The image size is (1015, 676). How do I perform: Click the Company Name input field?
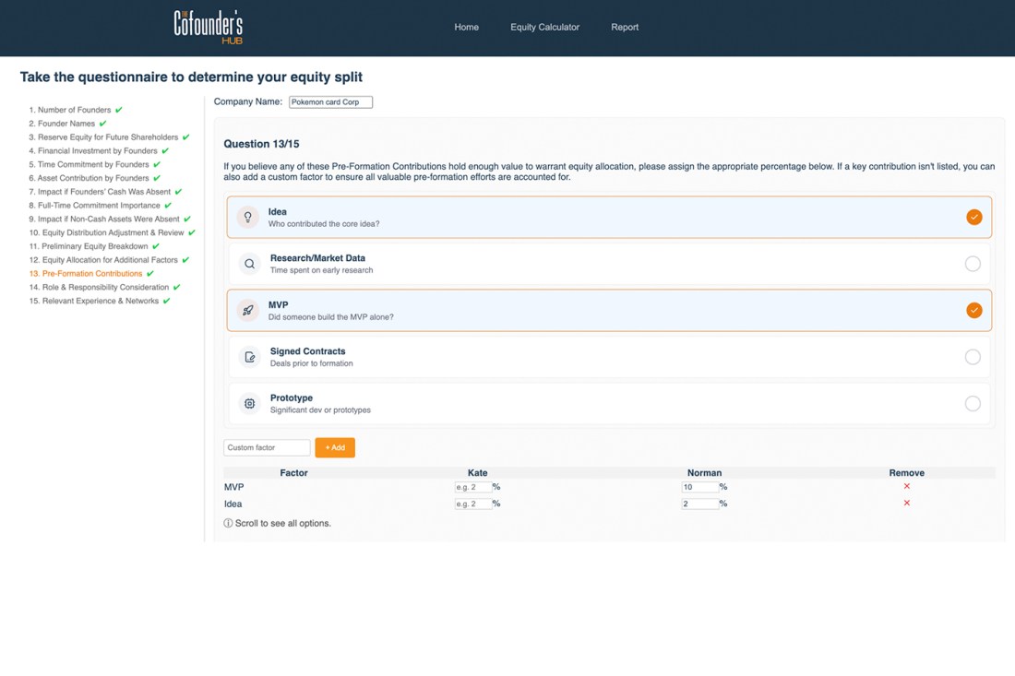330,101
